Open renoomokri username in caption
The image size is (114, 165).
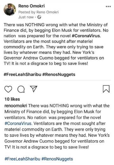[x=16, y=106]
